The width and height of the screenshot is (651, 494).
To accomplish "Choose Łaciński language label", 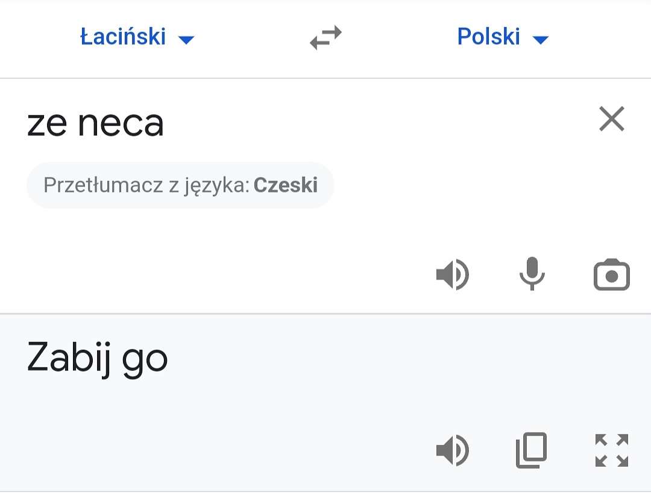I will point(123,37).
